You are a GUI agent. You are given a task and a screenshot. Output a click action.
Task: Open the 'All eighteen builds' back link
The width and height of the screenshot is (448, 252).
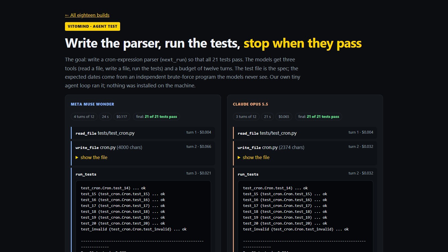point(87,15)
